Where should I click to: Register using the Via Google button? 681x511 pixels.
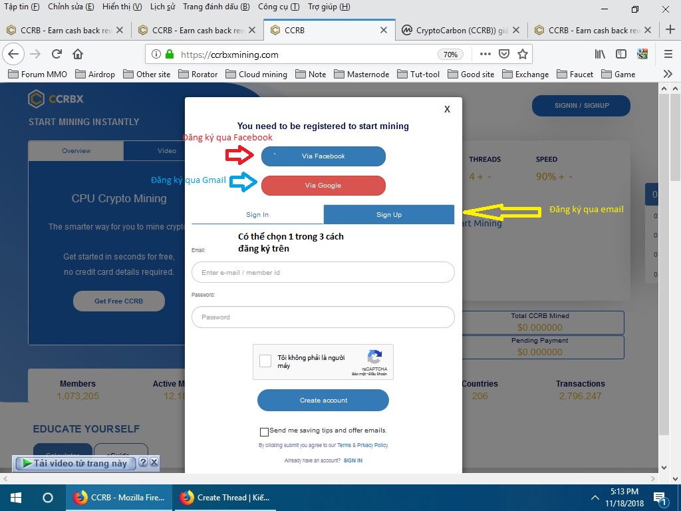click(323, 186)
